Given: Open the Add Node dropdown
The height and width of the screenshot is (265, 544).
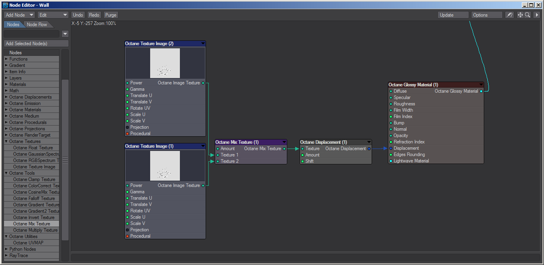Looking at the screenshot, I should pos(19,15).
